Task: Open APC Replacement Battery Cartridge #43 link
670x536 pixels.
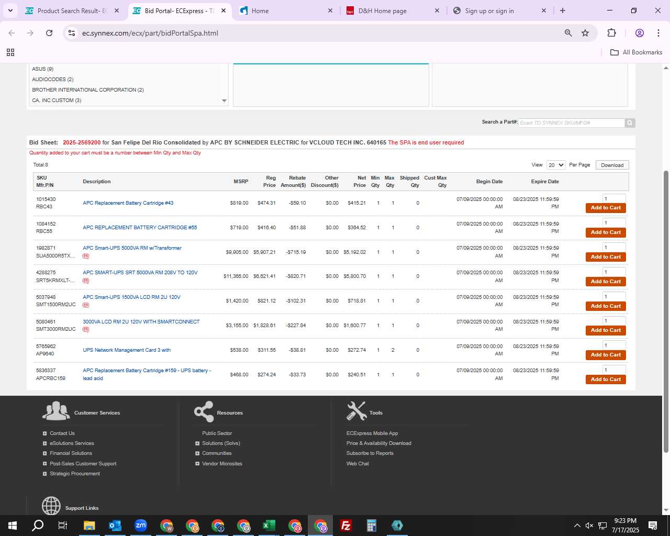Action: [128, 203]
